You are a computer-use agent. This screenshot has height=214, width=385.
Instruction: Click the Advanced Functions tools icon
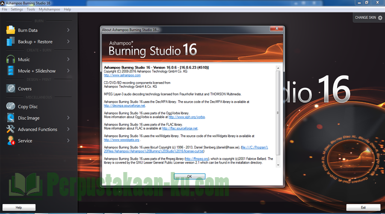click(11, 129)
